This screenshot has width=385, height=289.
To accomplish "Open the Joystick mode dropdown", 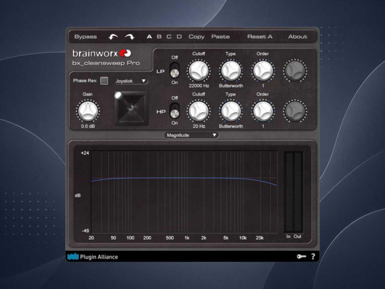I will click(x=131, y=81).
